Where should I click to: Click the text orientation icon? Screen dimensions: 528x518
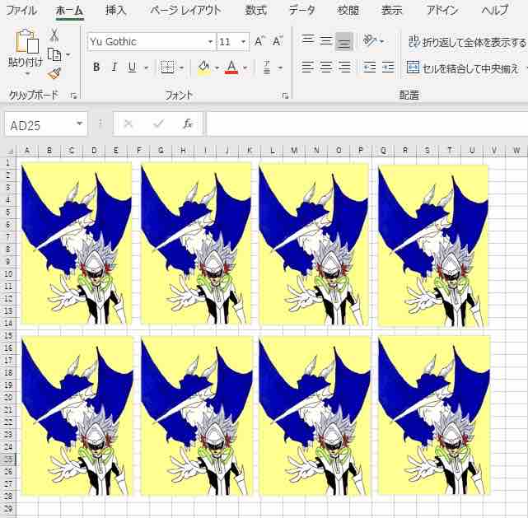pyautogui.click(x=370, y=40)
